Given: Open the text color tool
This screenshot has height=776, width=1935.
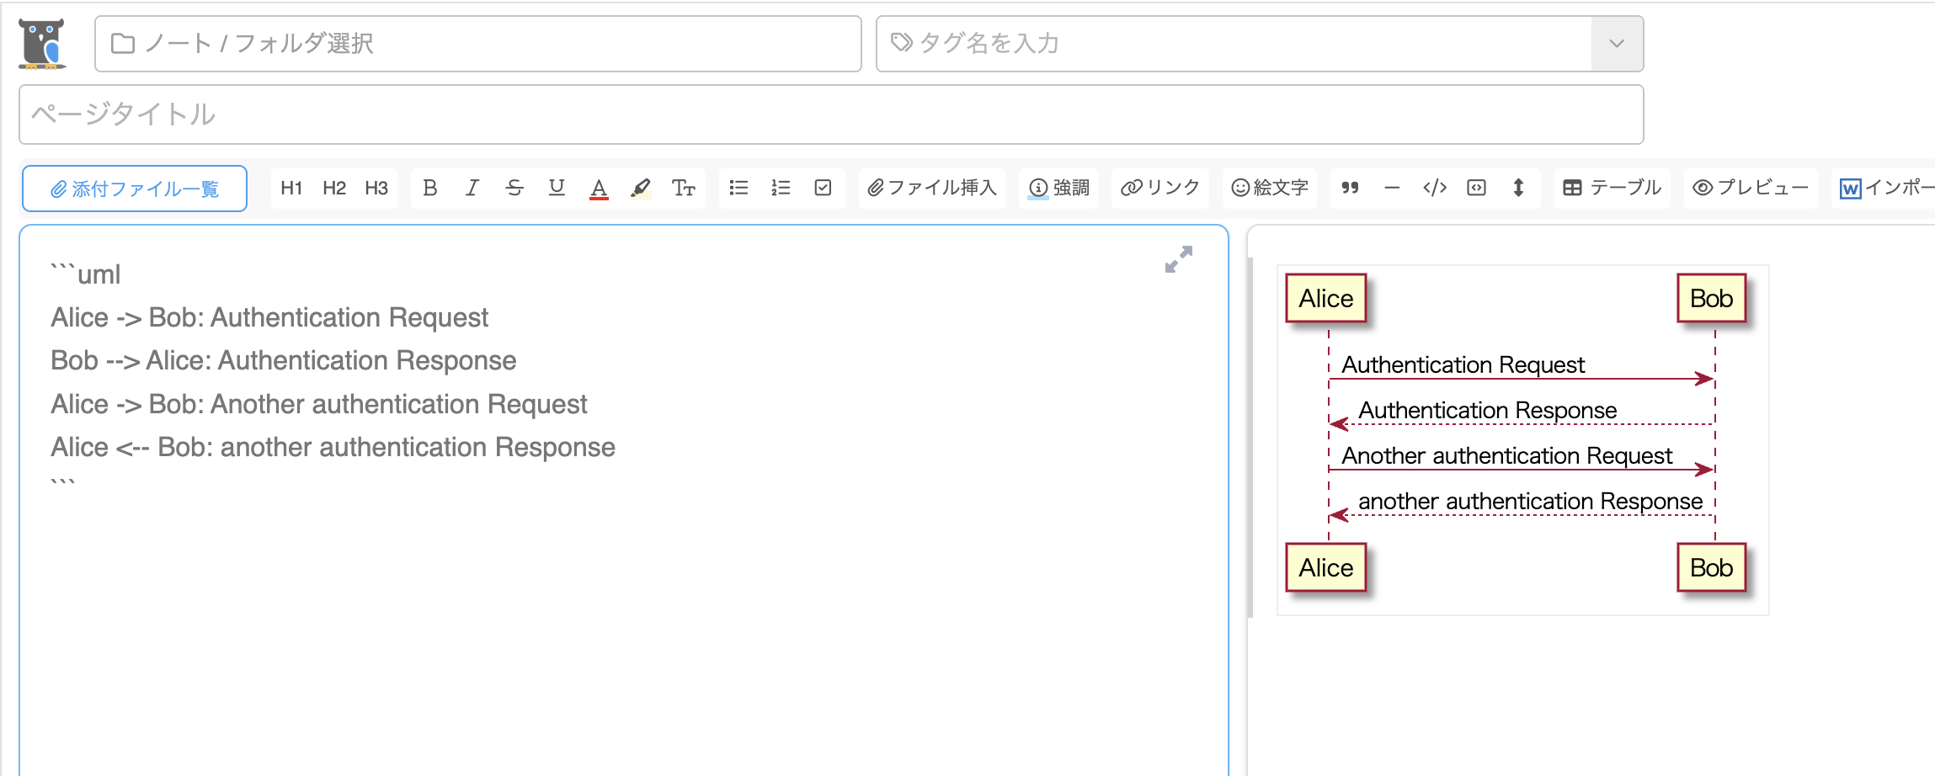Looking at the screenshot, I should 599,188.
